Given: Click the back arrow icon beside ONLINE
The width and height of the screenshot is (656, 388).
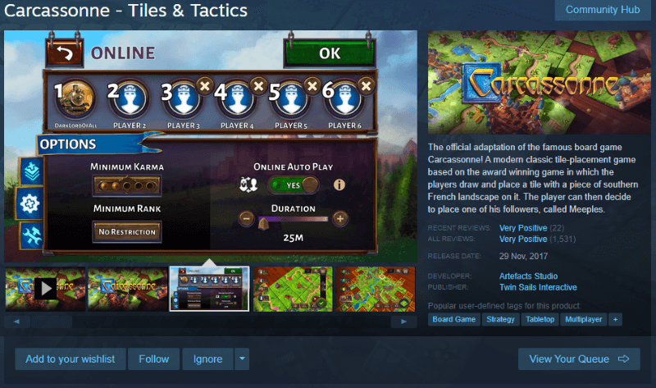Looking at the screenshot, I should coord(65,52).
